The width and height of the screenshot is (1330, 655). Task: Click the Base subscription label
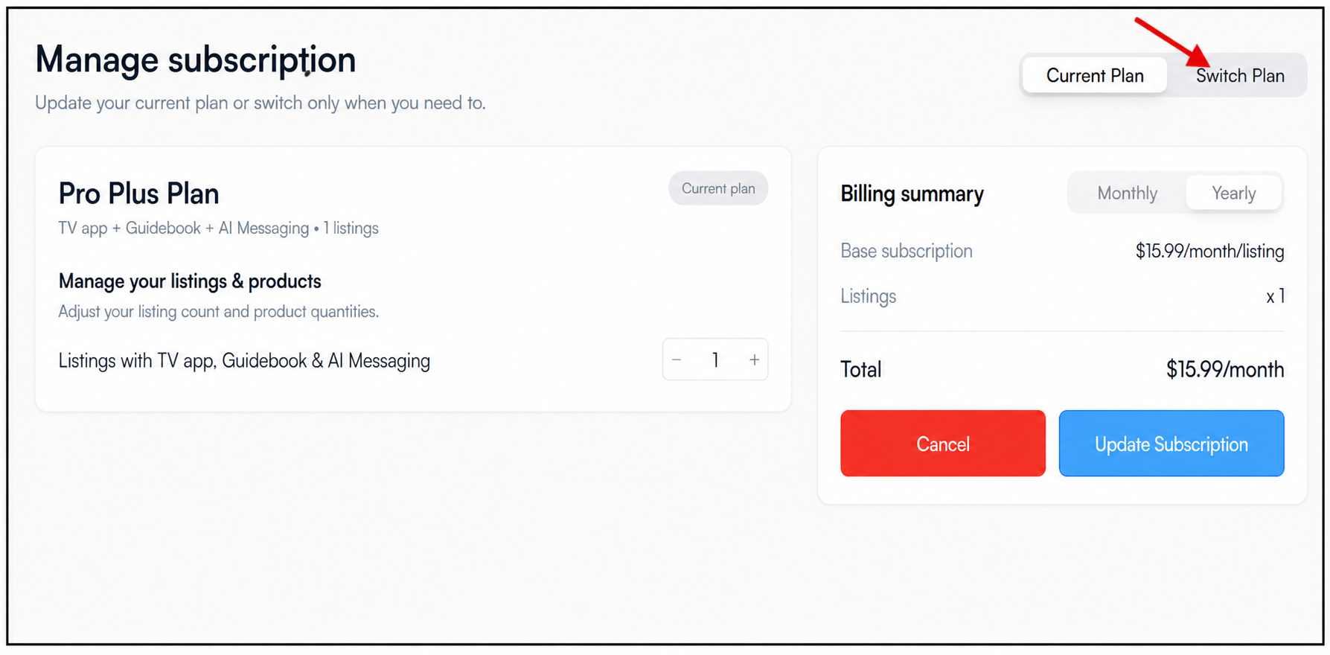click(x=907, y=252)
